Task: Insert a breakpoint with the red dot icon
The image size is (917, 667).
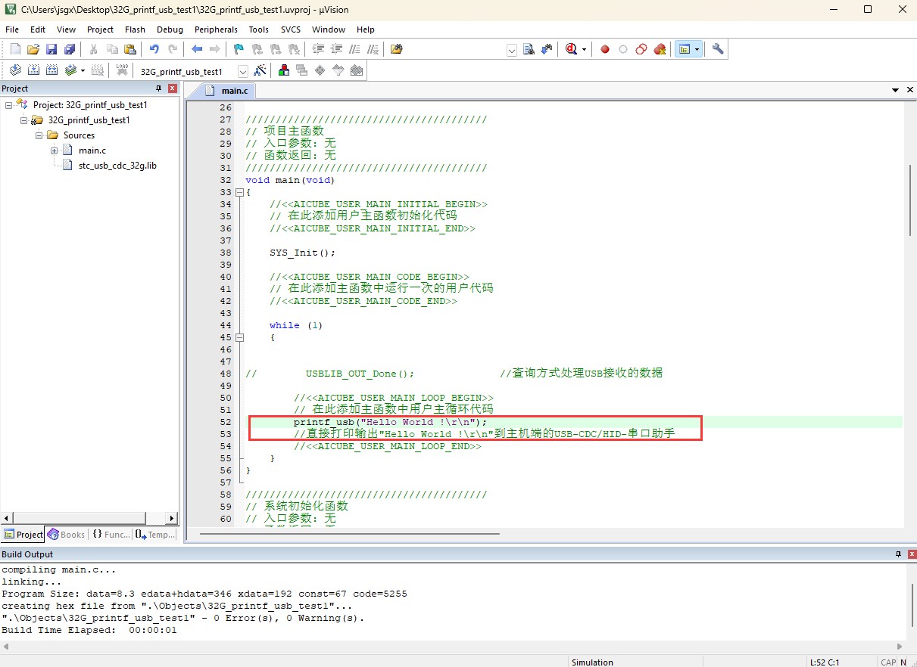Action: tap(605, 49)
